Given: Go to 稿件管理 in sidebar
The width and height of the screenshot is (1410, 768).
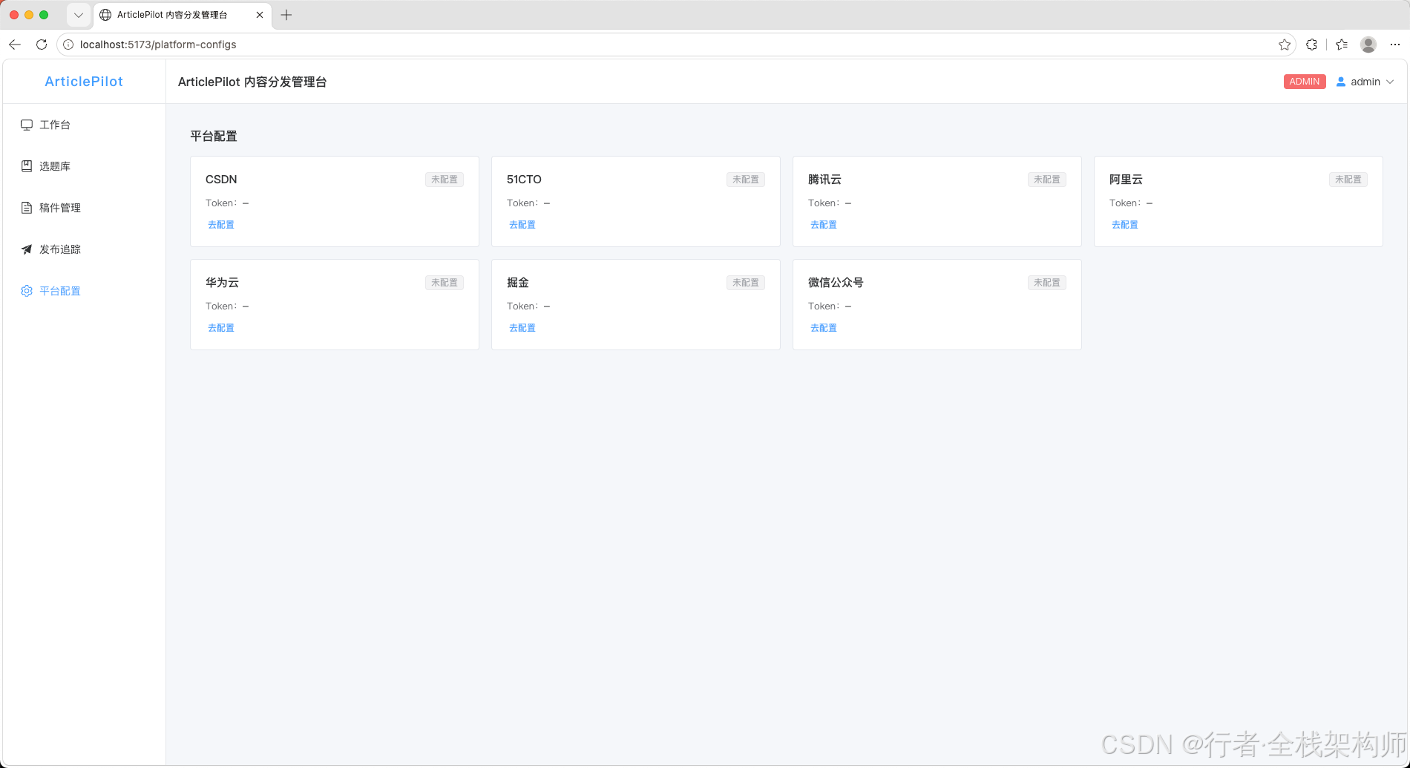Looking at the screenshot, I should point(84,208).
